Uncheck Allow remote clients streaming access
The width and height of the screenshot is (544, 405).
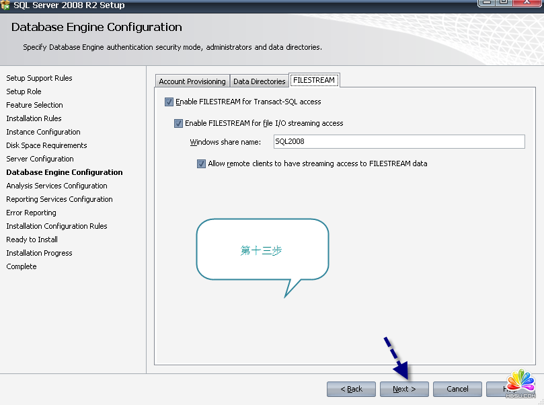click(202, 163)
